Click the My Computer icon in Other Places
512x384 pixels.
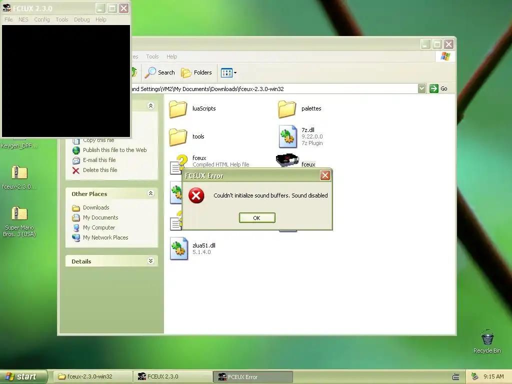click(76, 227)
